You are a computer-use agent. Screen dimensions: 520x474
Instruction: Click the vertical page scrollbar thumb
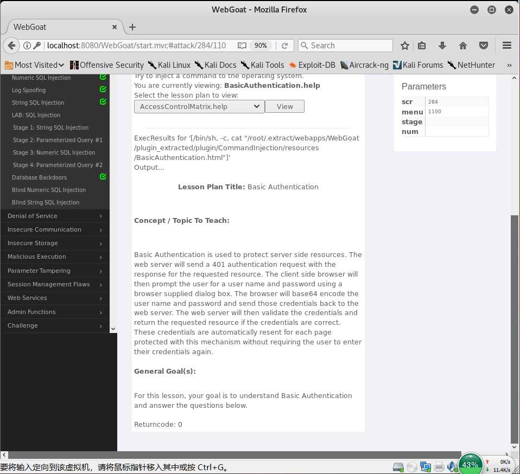coord(515,329)
